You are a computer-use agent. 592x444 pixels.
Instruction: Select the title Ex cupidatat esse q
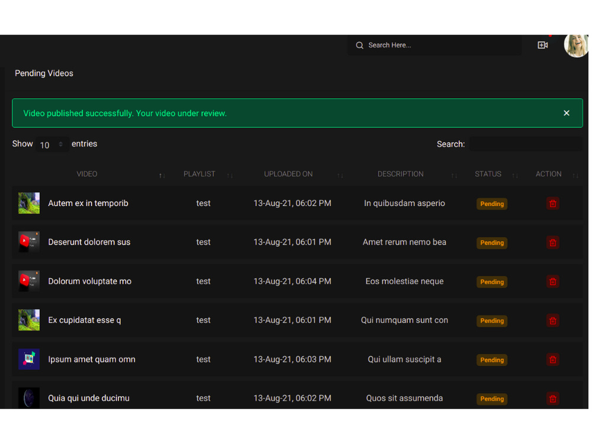coord(85,320)
